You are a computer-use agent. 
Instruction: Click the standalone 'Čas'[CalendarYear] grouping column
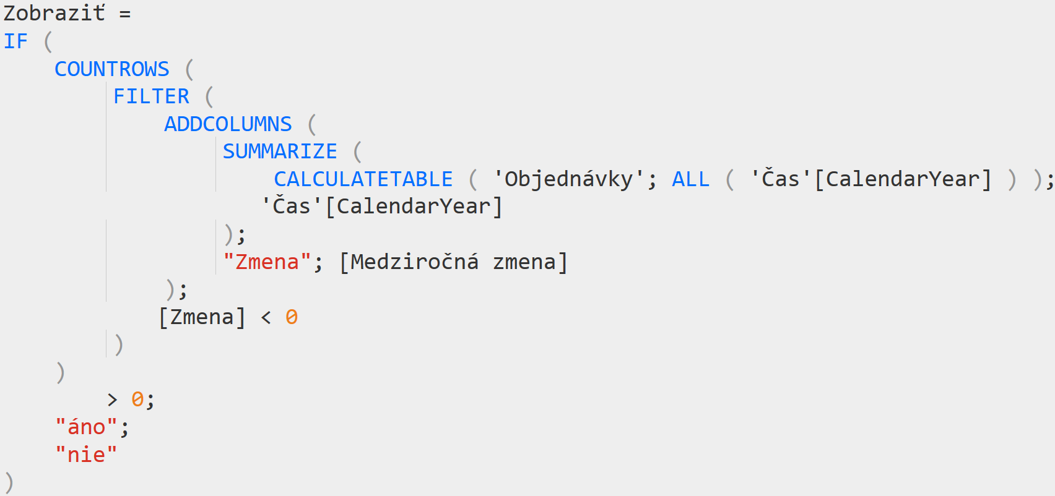point(382,206)
